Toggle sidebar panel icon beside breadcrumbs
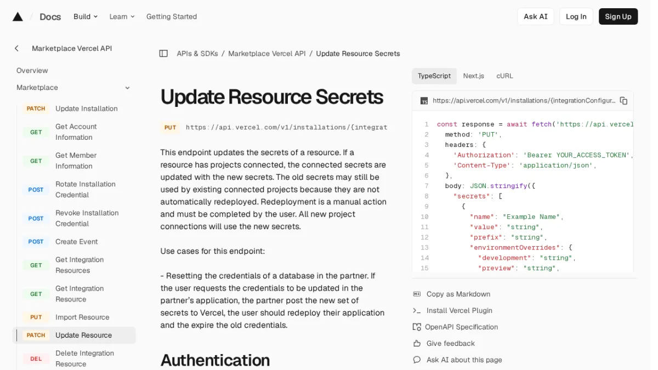 coord(163,53)
